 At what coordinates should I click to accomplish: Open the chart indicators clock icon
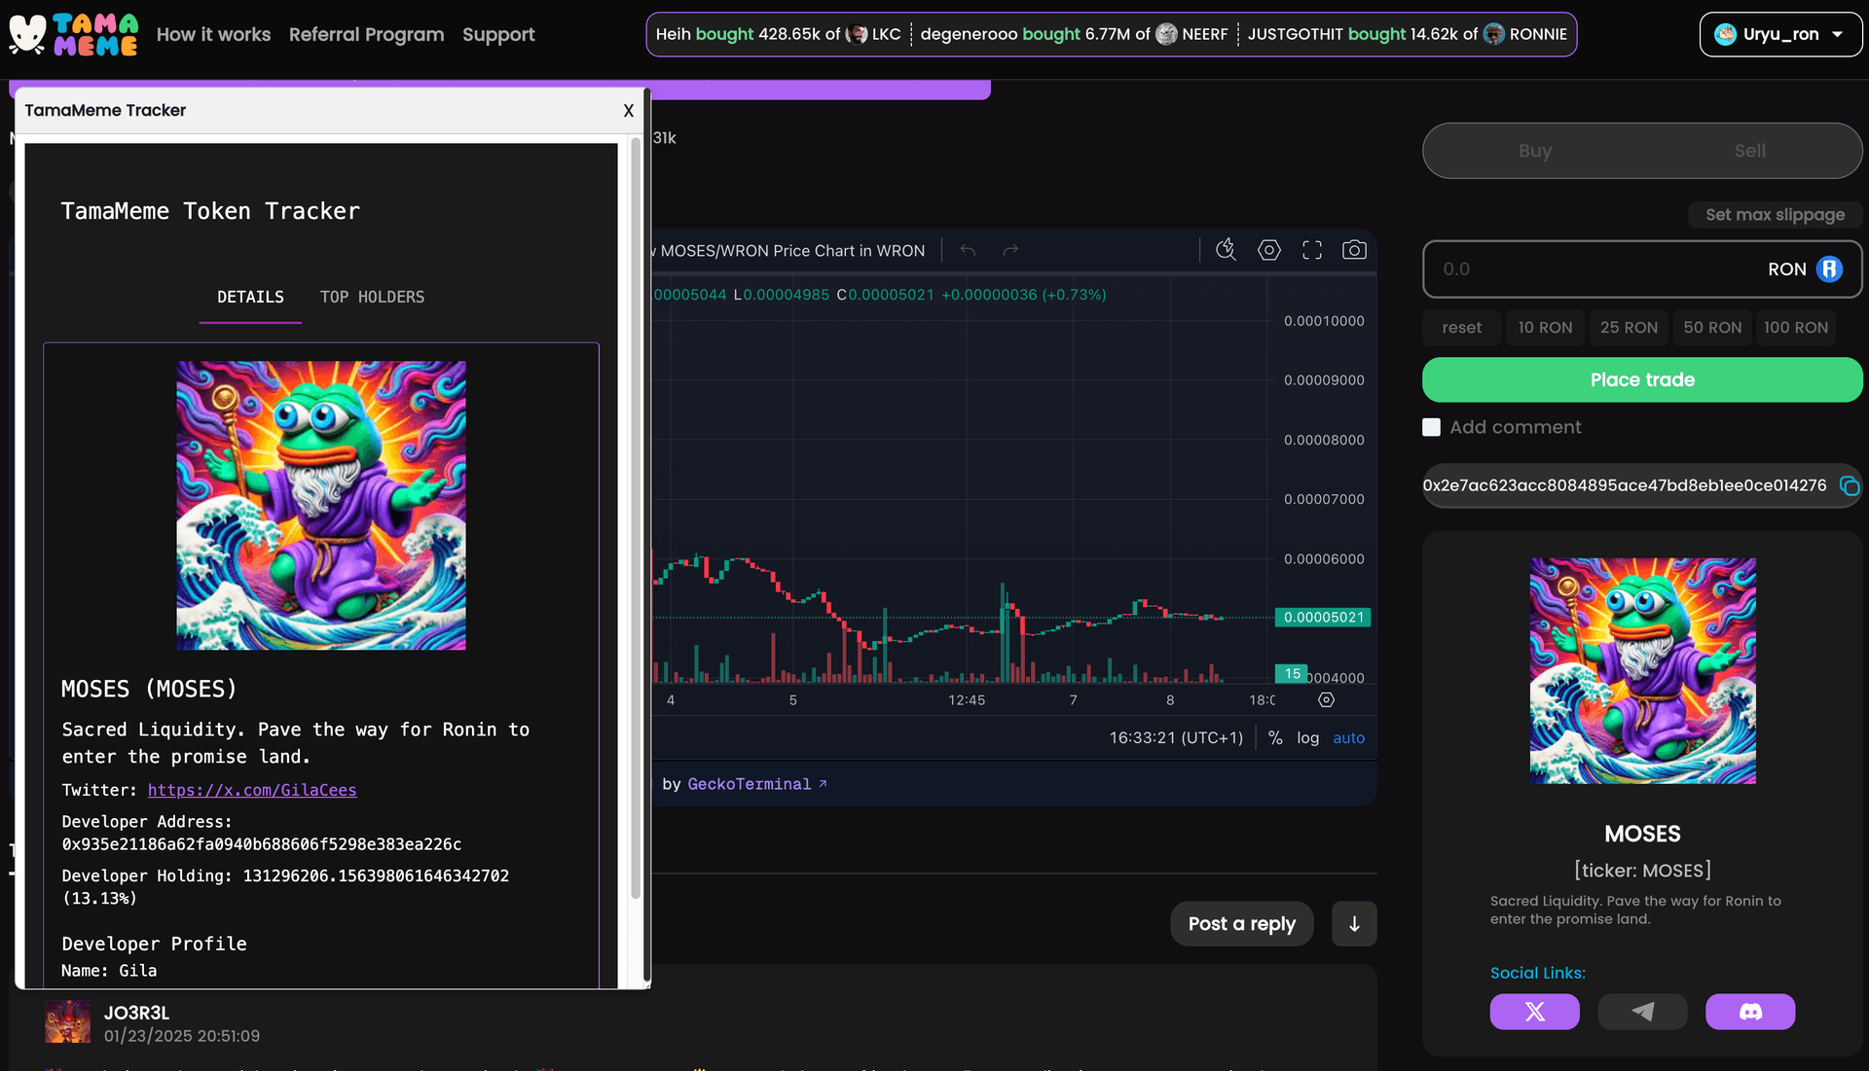(x=1226, y=250)
